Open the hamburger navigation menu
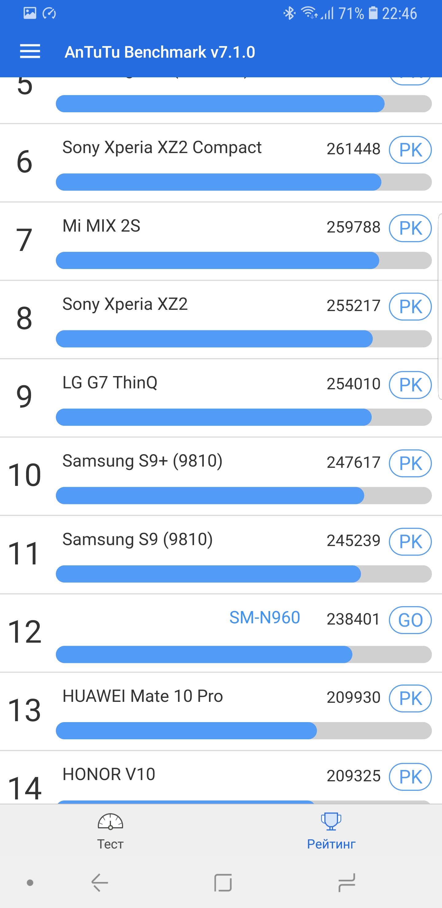Screen dimensions: 442x908 coord(30,52)
